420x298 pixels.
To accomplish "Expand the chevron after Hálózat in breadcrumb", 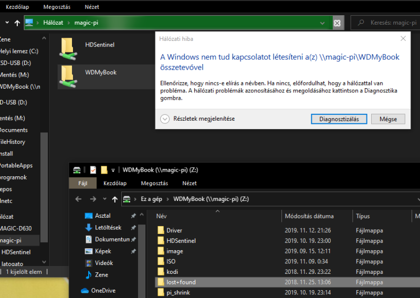I will coord(69,23).
